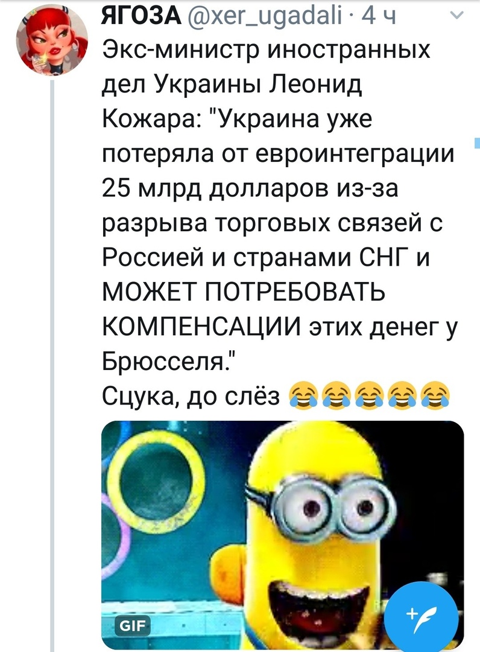Expand the tweet options chevron menu

456,15
